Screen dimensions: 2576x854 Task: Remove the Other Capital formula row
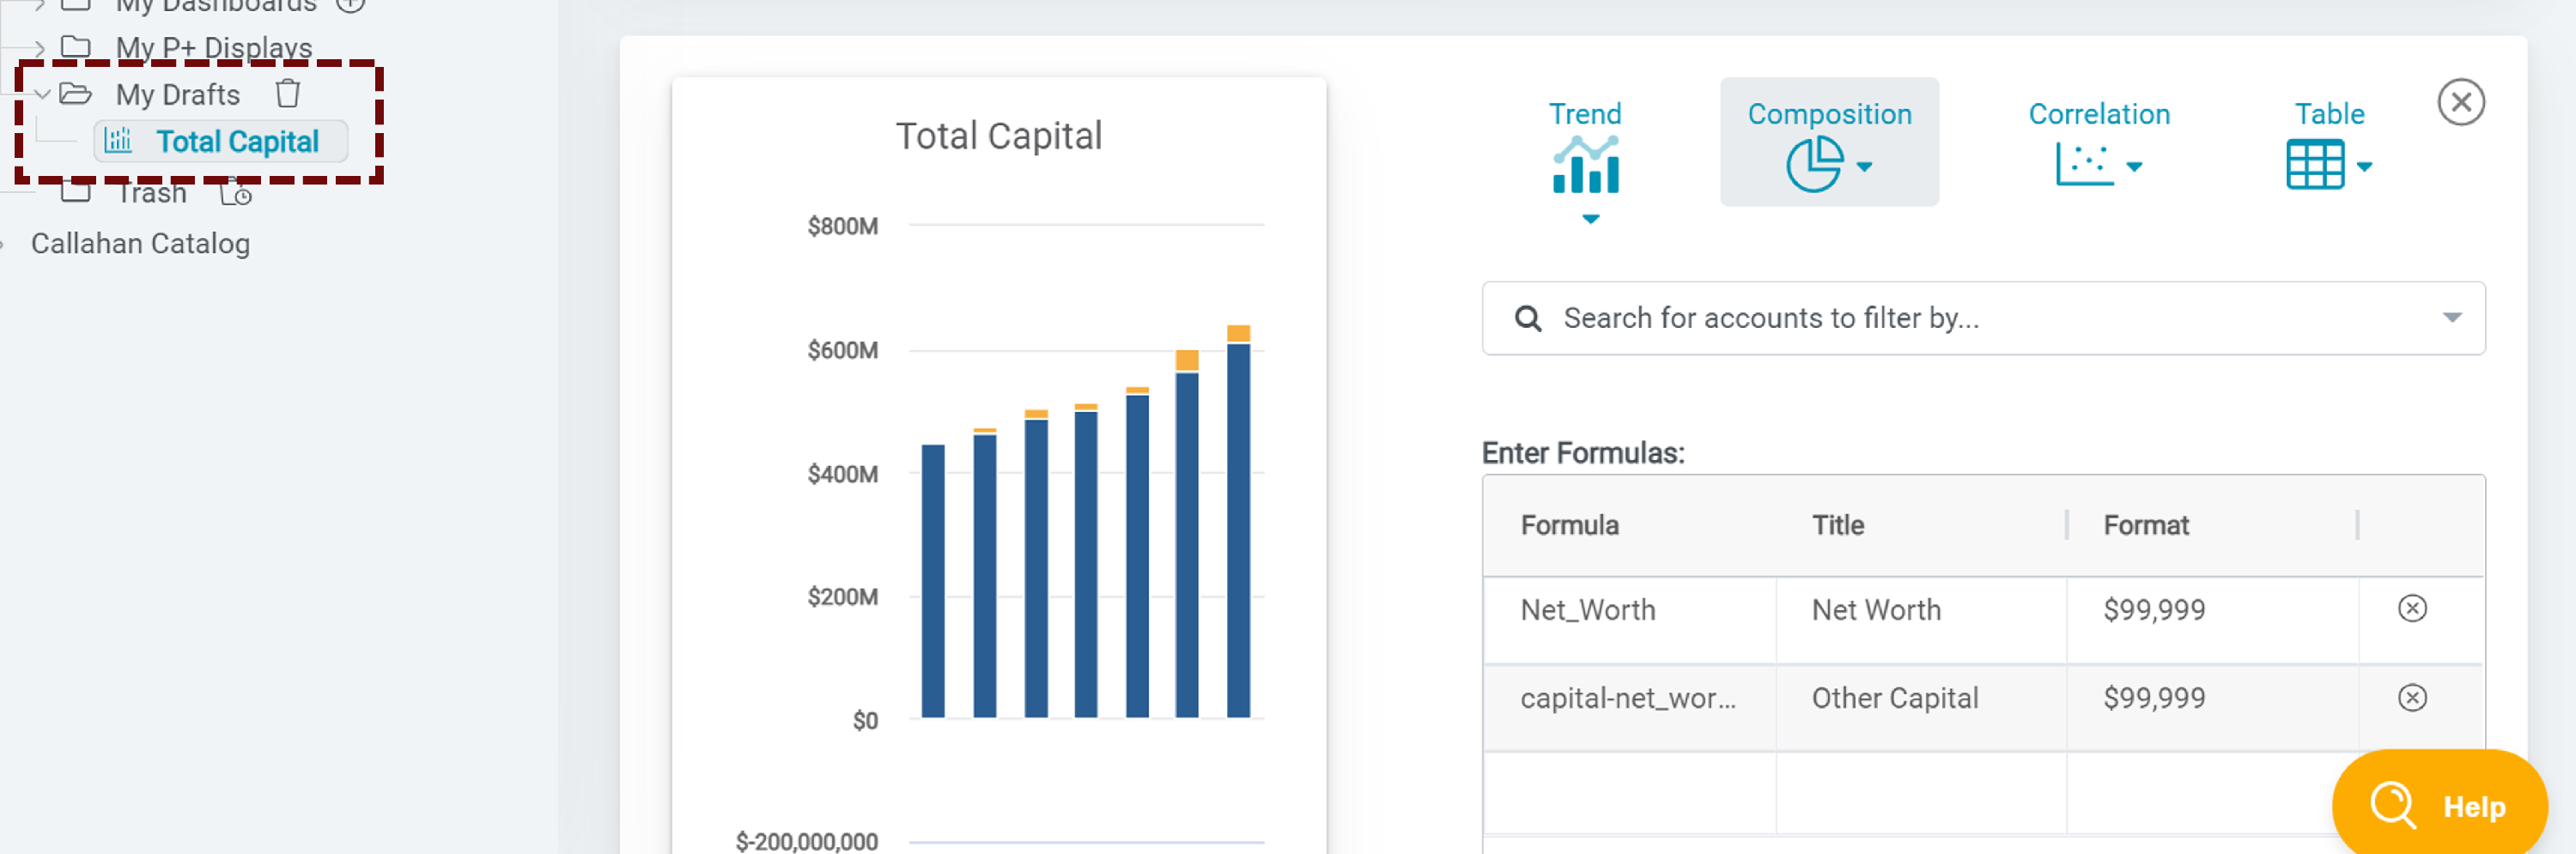(x=2412, y=697)
